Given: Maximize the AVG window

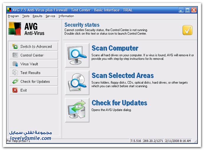Looking at the screenshot, I should [x=187, y=10].
